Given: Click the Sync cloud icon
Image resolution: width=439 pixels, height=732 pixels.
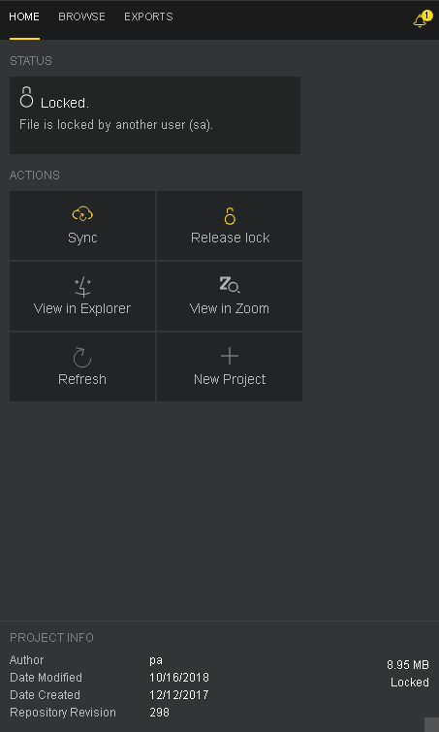Looking at the screenshot, I should tap(82, 214).
